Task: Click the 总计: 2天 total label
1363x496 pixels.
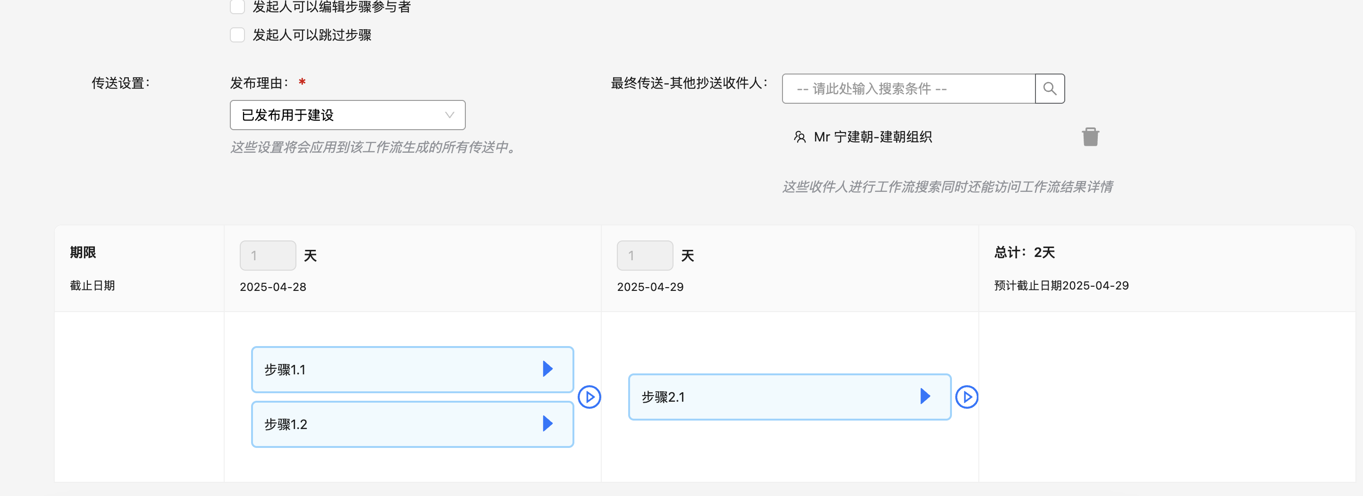Action: click(1024, 253)
